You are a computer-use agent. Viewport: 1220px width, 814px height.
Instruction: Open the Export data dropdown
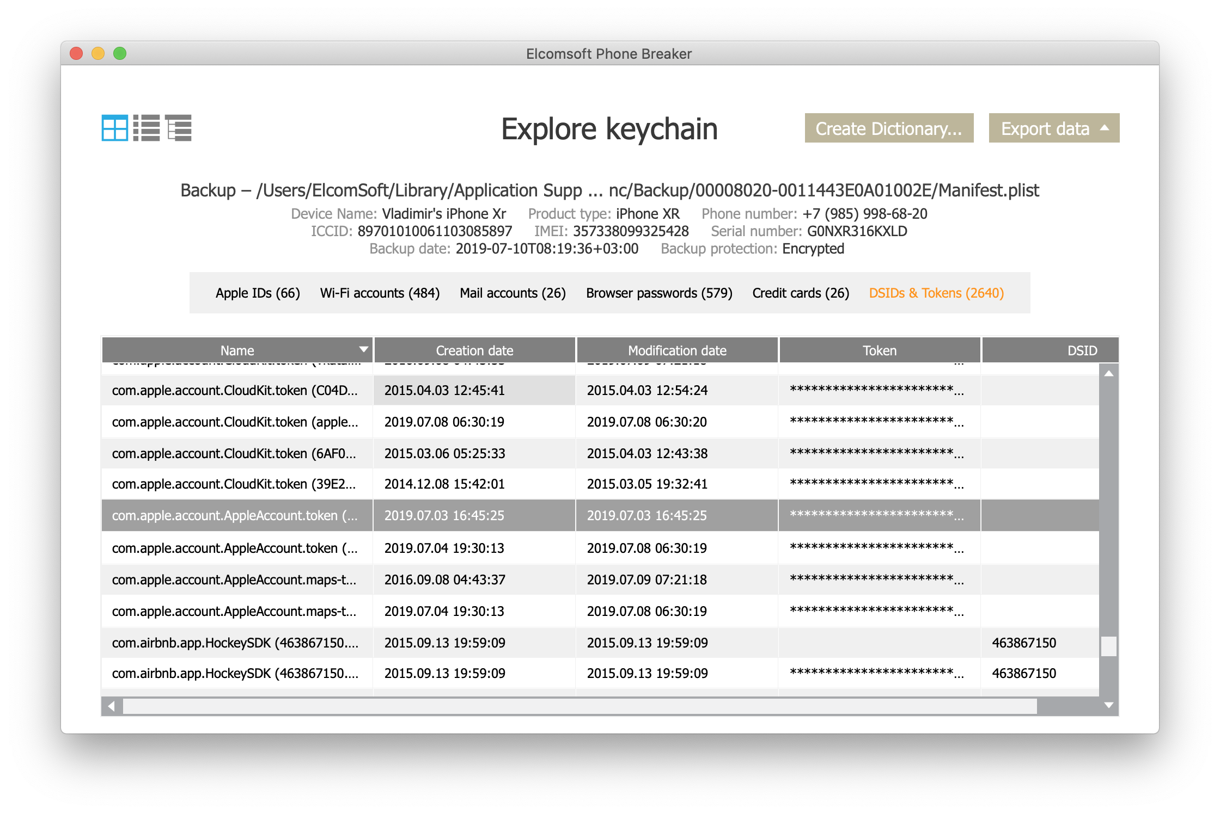tap(1054, 128)
